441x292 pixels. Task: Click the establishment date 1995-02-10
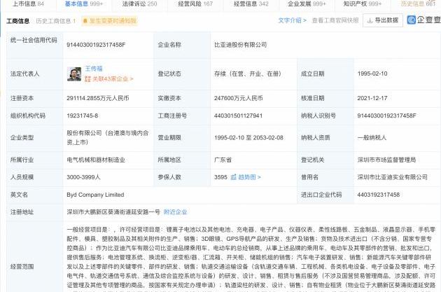372,74
